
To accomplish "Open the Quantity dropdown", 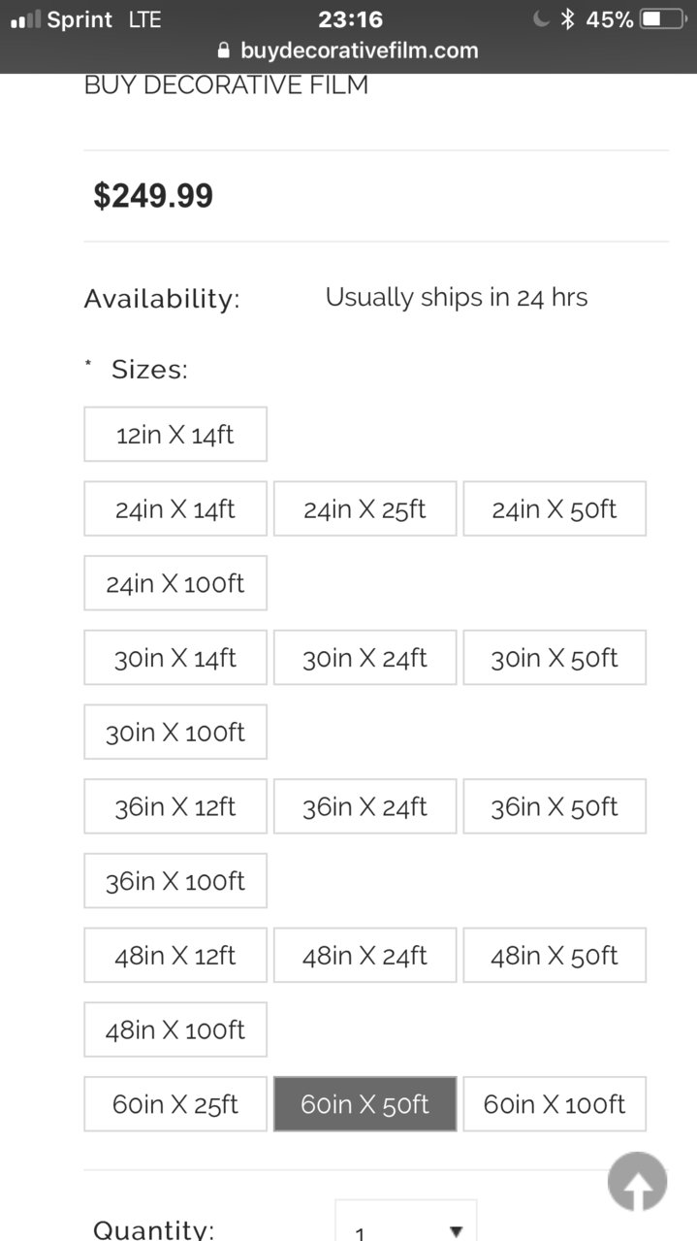I will [x=406, y=1221].
